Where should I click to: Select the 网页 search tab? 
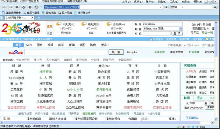pos(19,45)
